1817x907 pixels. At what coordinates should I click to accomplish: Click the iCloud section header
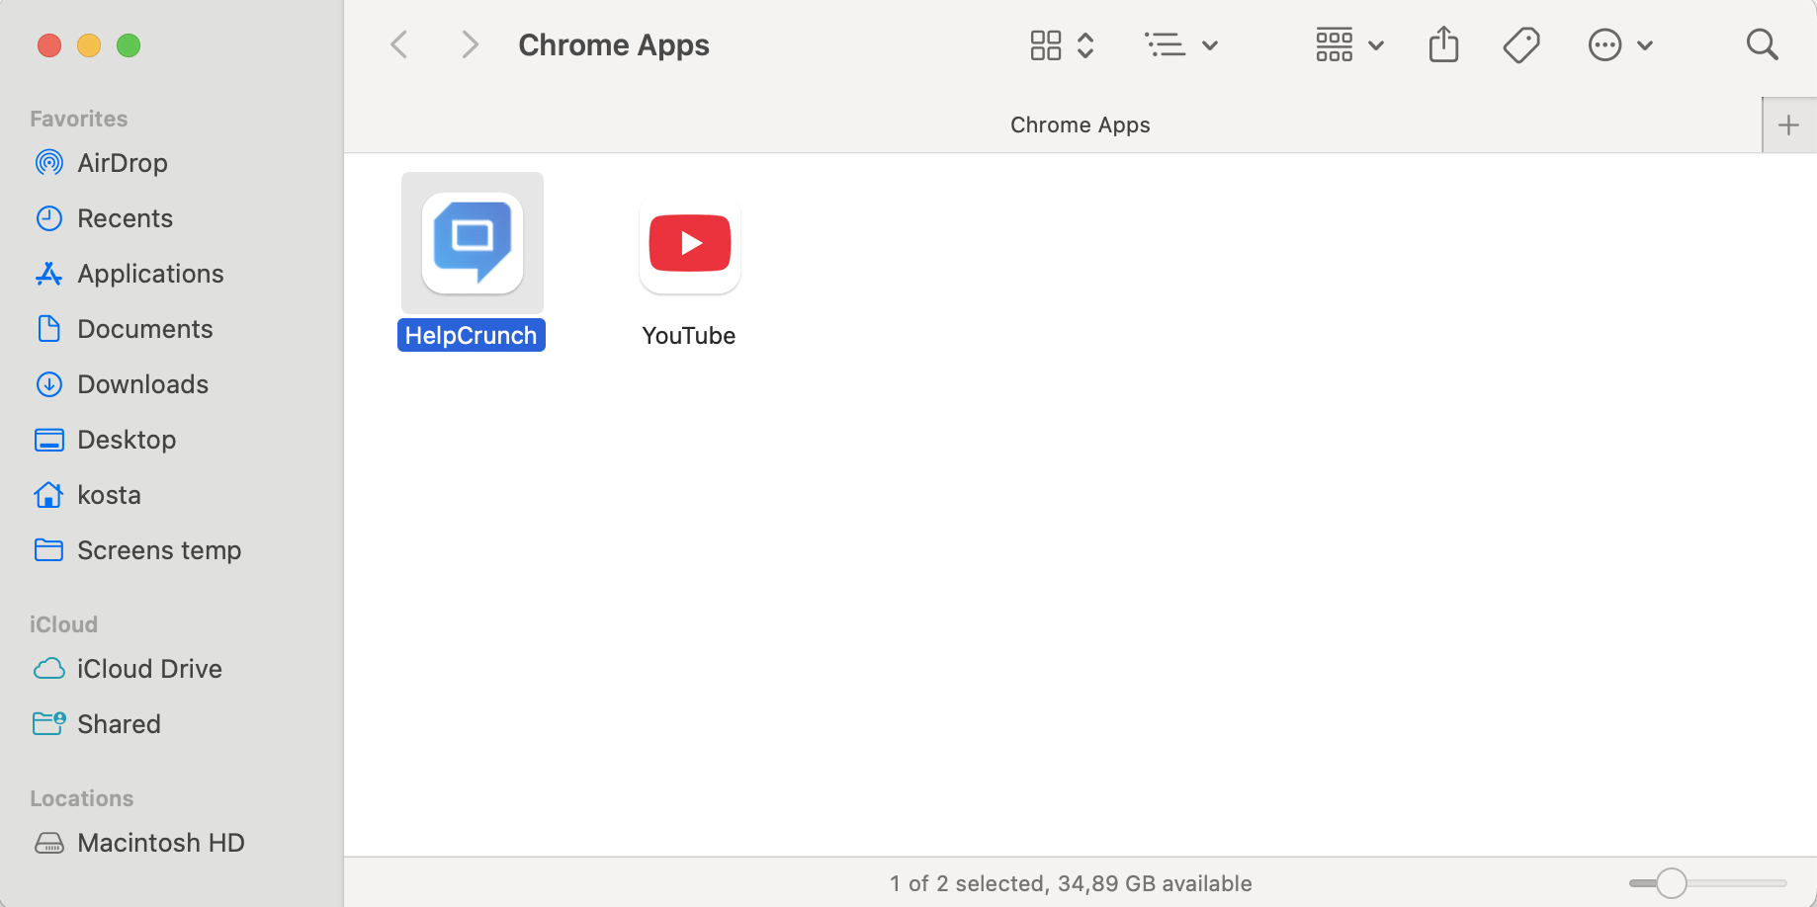63,624
